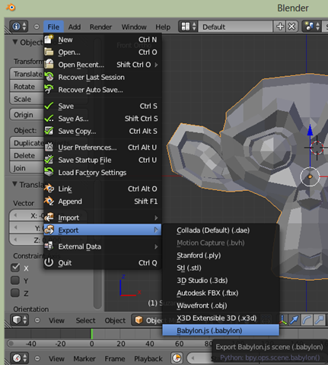Collapse the top header menus toggle

pyautogui.click(x=37, y=27)
